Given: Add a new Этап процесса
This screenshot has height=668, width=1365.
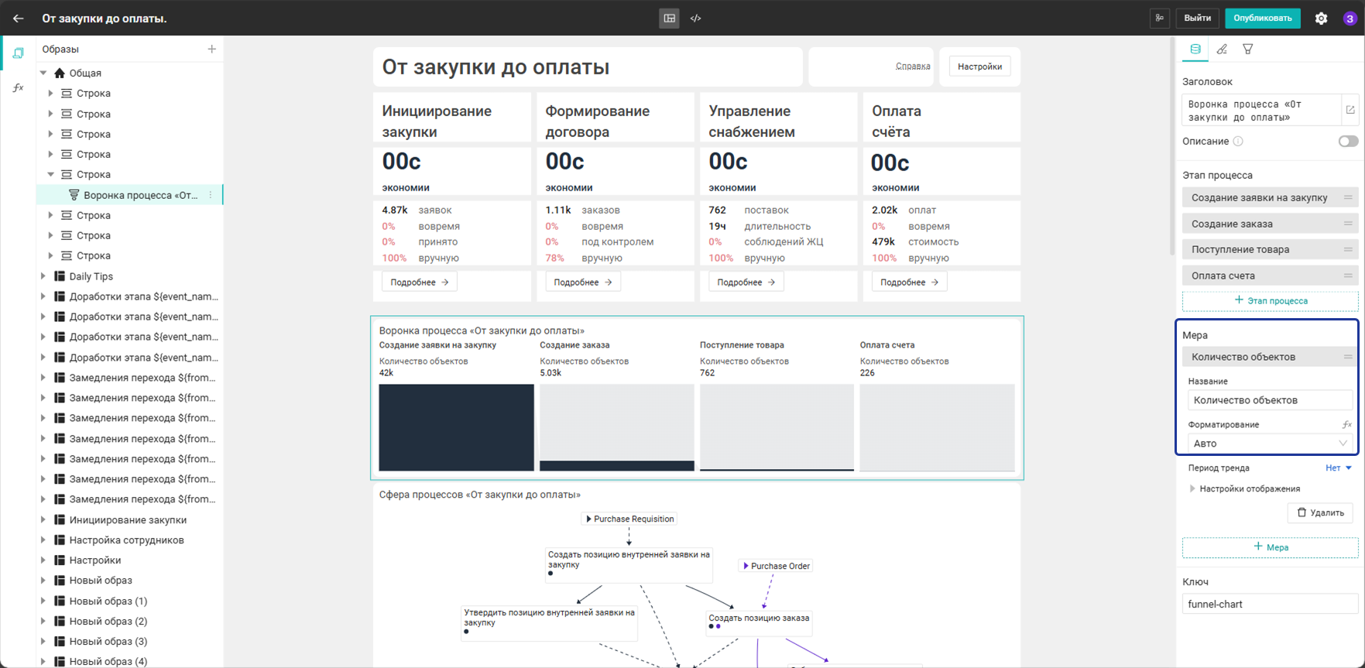Looking at the screenshot, I should [x=1270, y=300].
